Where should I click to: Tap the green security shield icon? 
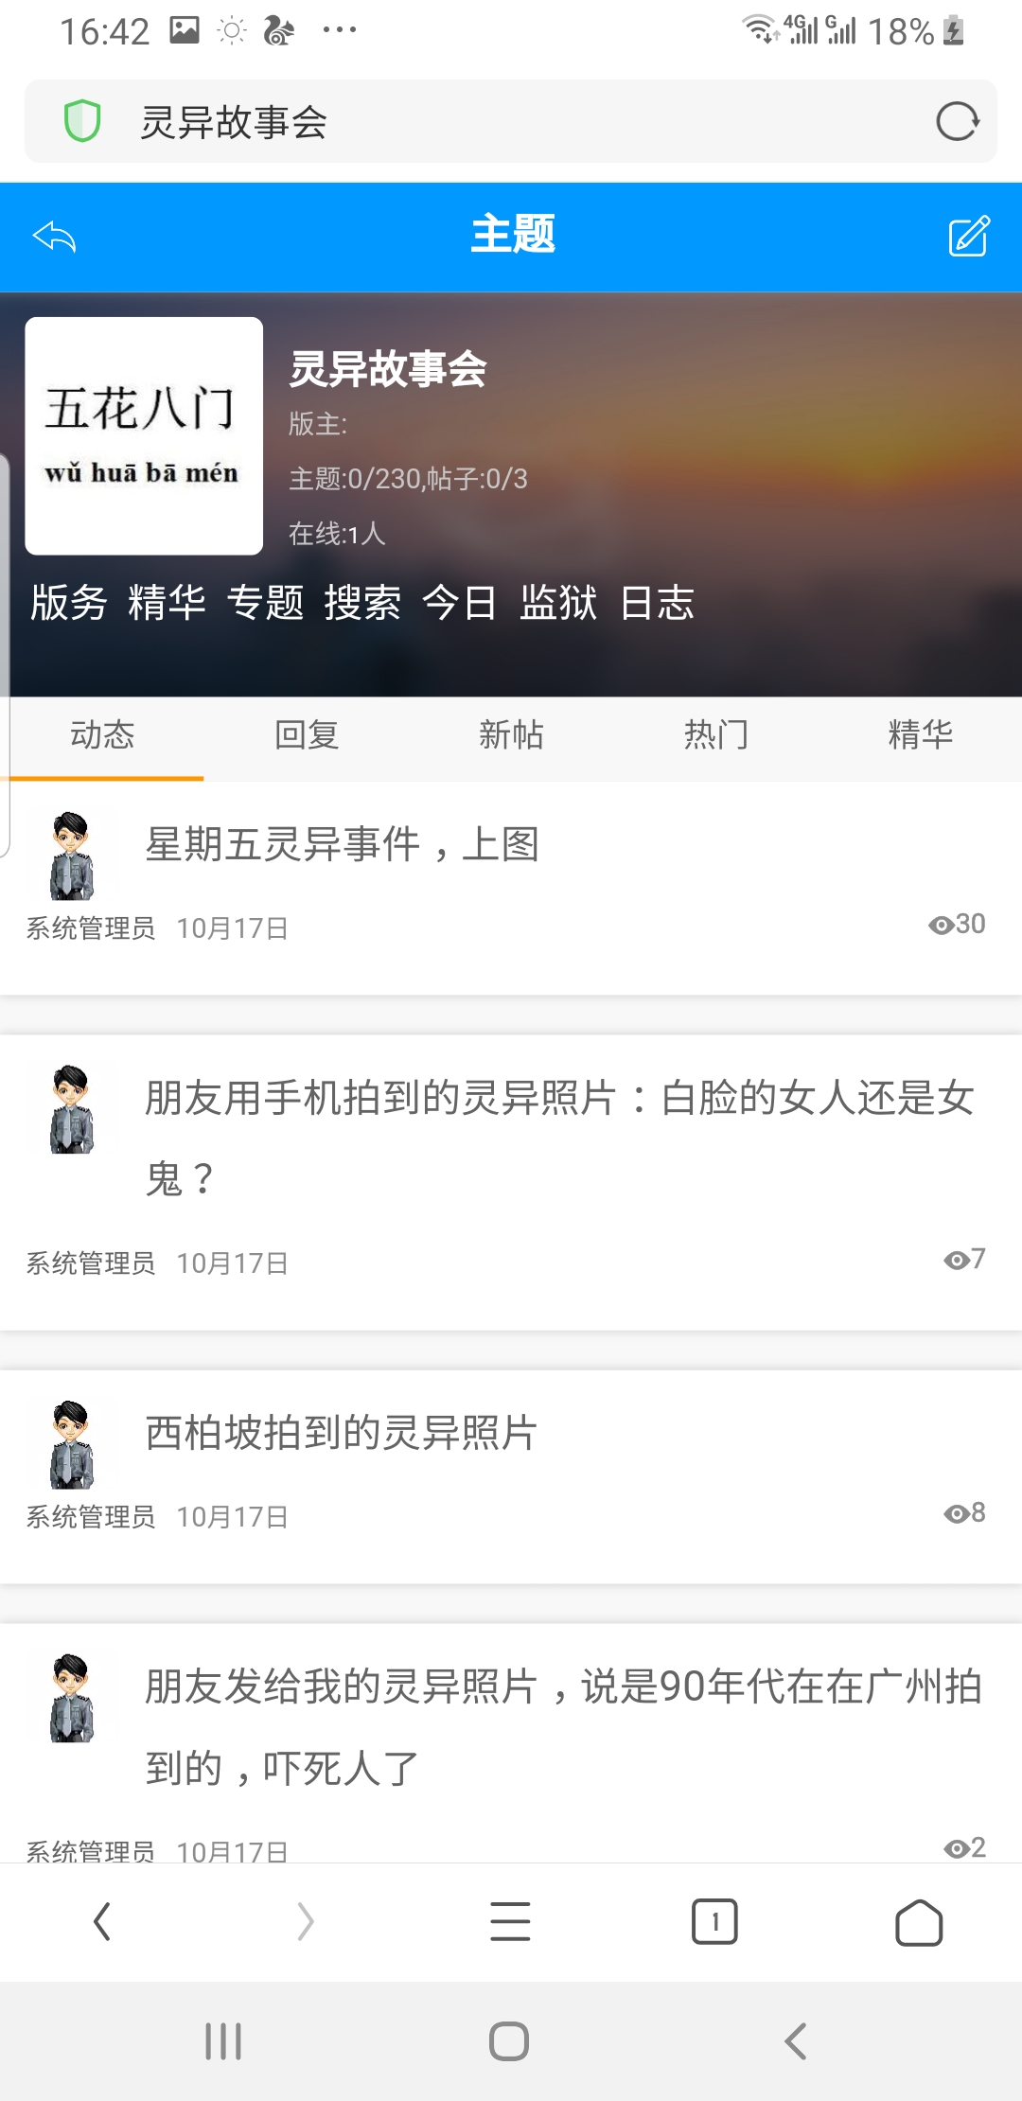(82, 122)
